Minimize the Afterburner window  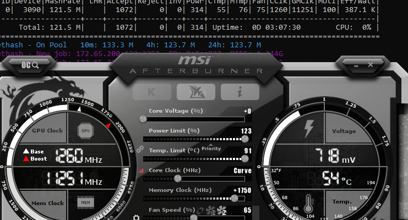356,65
